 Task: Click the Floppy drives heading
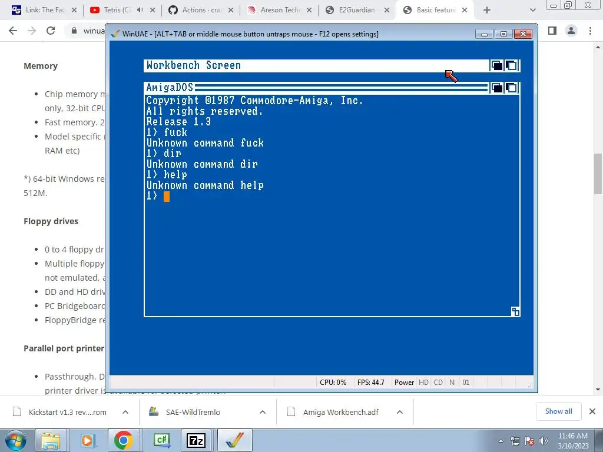pos(51,221)
